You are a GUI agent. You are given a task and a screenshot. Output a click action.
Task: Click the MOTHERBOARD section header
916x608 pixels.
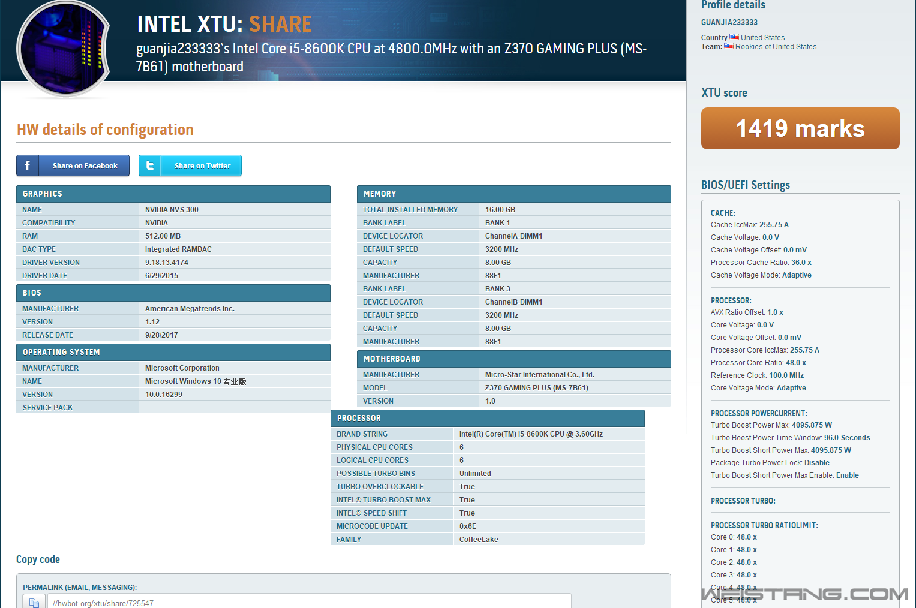coord(514,359)
